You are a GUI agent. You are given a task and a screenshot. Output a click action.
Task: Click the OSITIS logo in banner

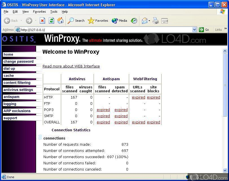tap(19, 39)
